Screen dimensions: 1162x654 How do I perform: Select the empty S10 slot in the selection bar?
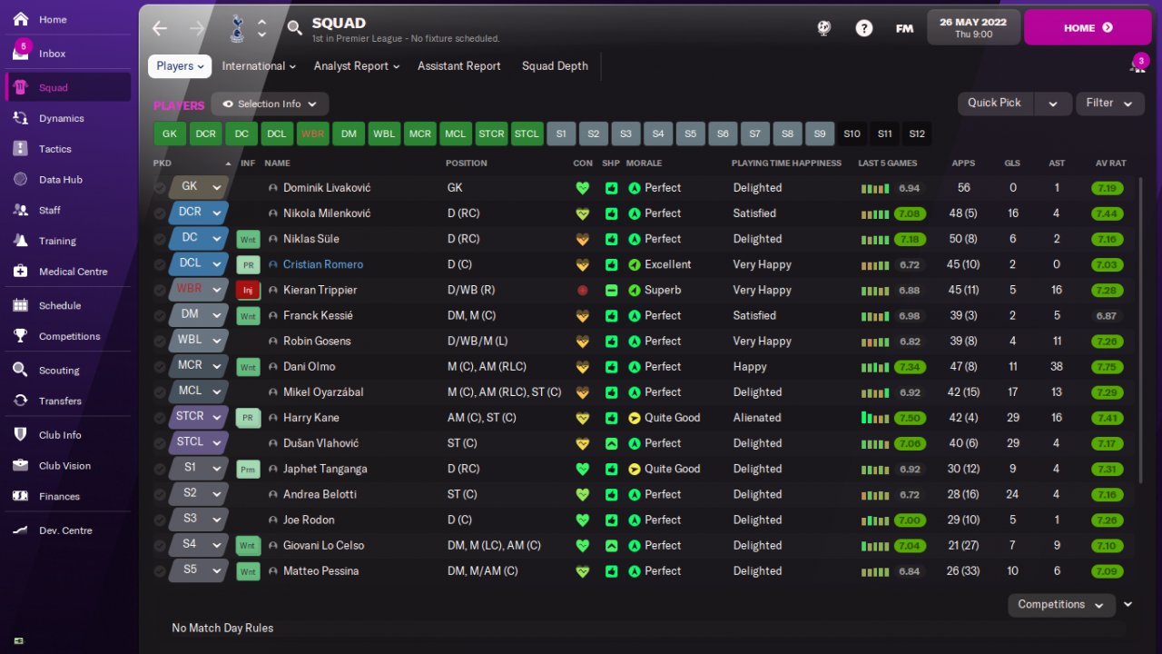coord(852,134)
